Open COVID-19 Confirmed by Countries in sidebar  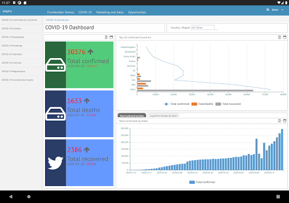click(x=19, y=20)
